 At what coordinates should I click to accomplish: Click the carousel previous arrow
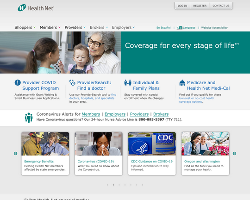[15, 153]
